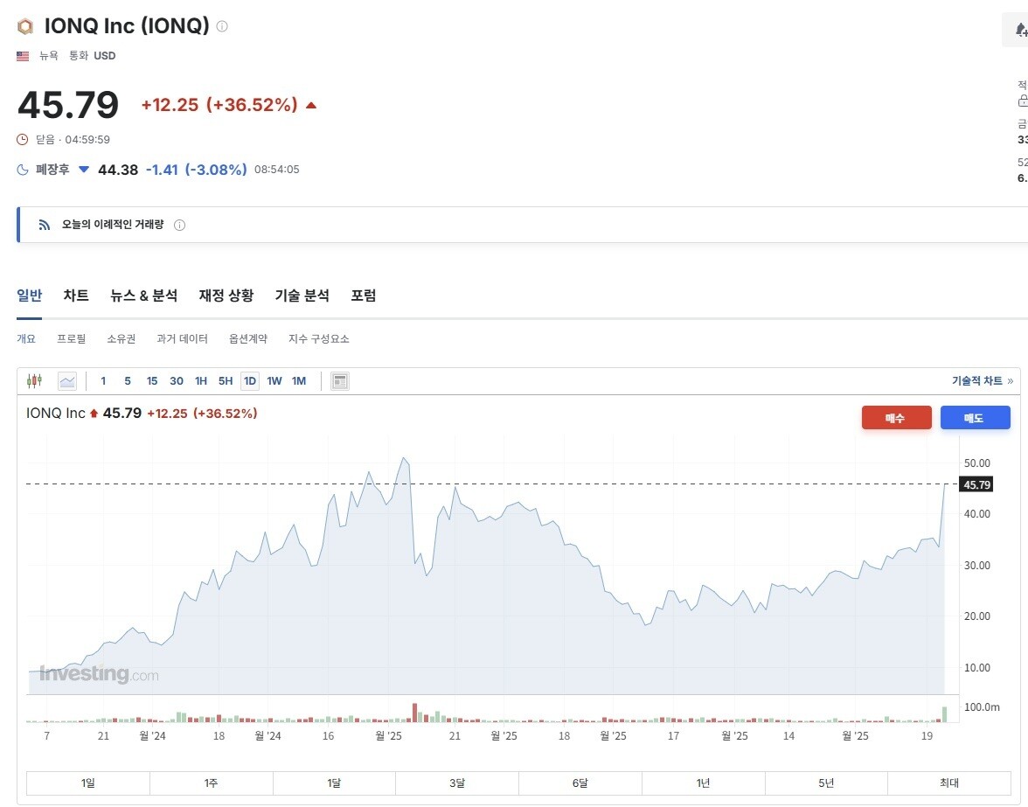Click the IONQ company logo icon
The image size is (1028, 807).
(25, 26)
